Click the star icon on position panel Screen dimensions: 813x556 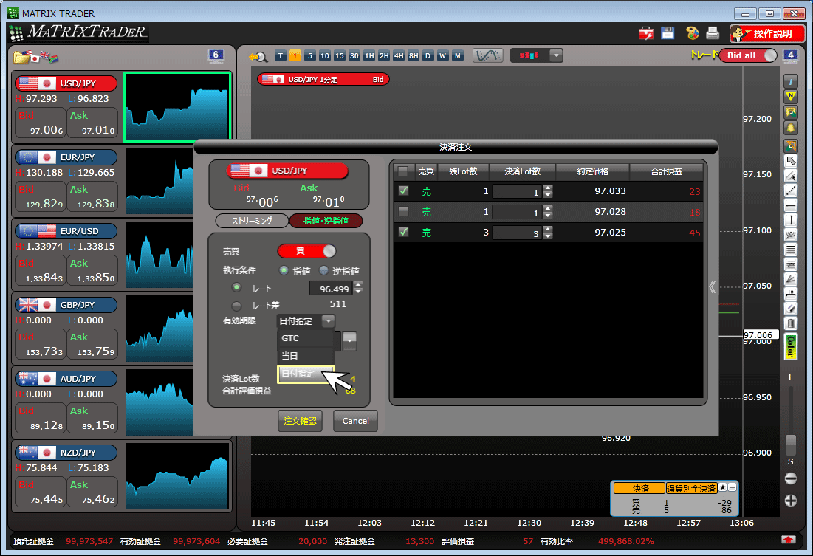click(x=723, y=487)
